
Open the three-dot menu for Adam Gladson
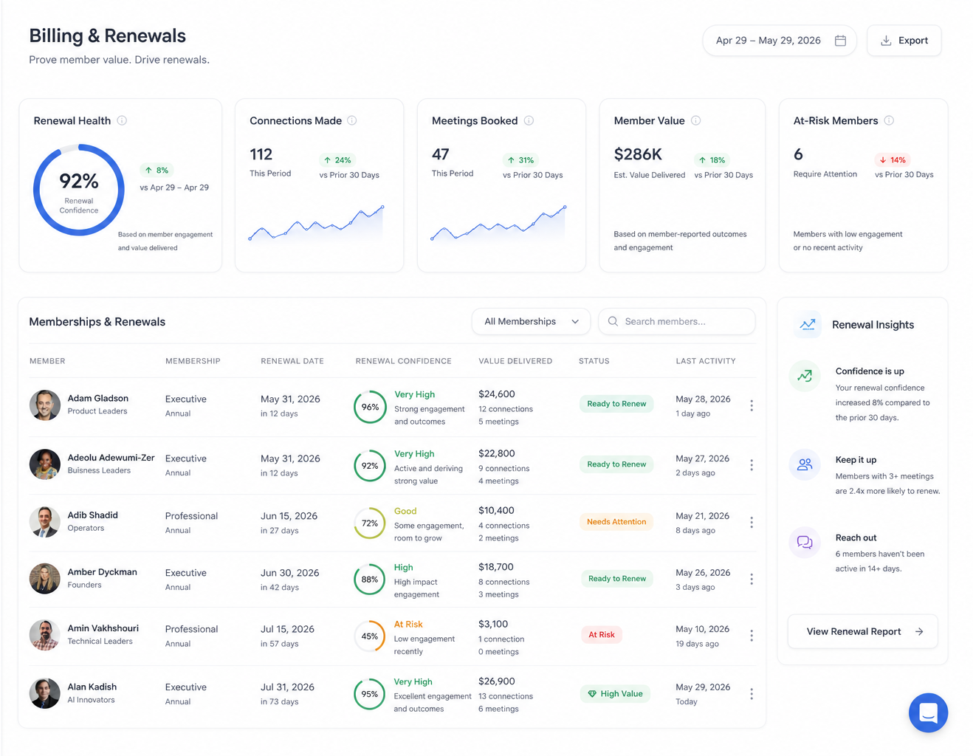tap(752, 405)
